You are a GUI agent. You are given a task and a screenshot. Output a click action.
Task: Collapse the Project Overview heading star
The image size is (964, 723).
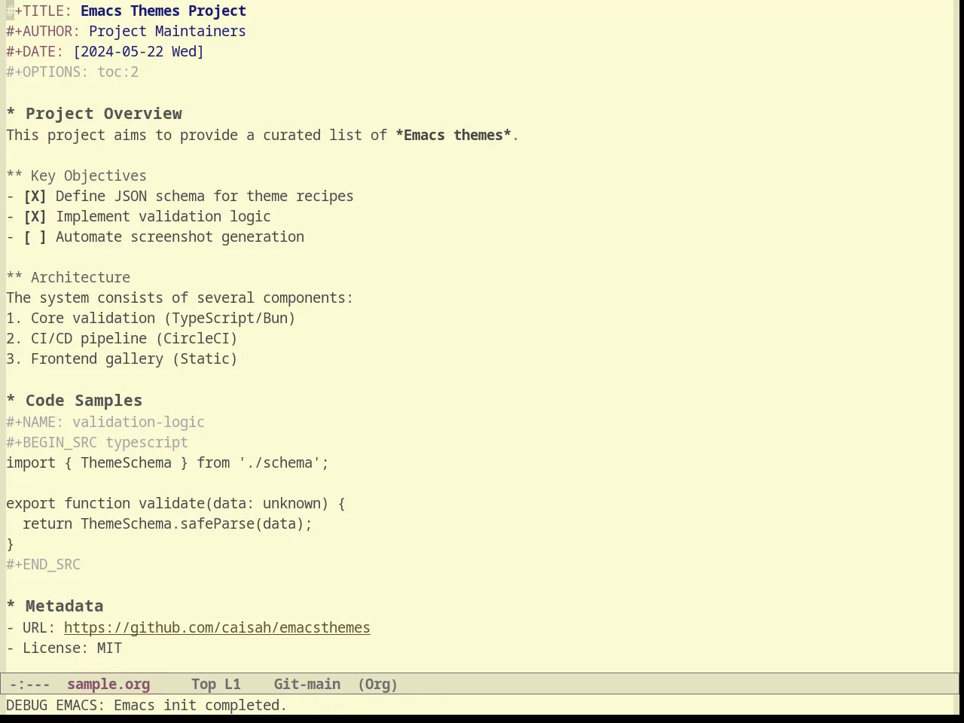(11, 114)
